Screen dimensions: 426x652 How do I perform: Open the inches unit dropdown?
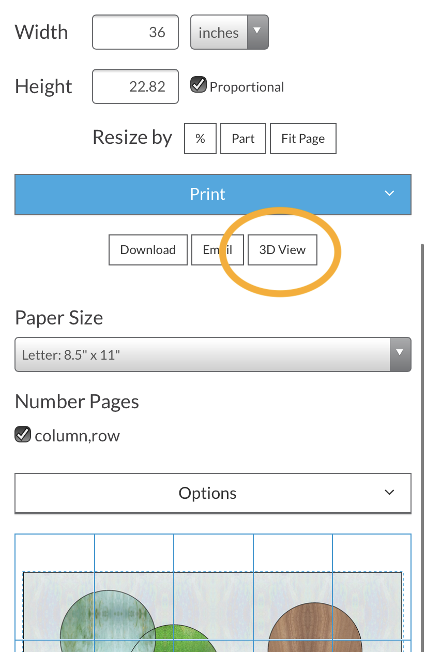point(230,32)
